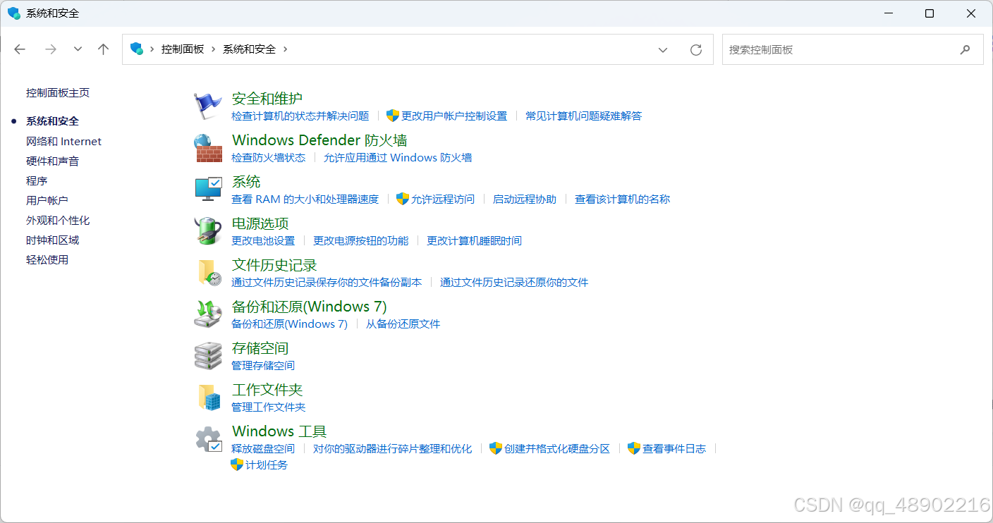This screenshot has width=993, height=523.
Task: Click the Backup and Restore drive icon
Action: (x=208, y=314)
